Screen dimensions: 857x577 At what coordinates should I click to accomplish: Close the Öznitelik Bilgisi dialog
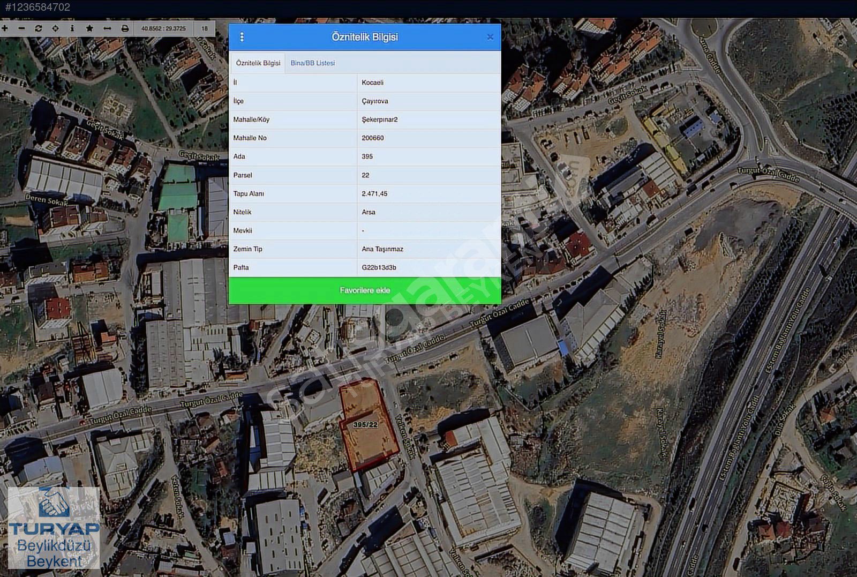[490, 37]
